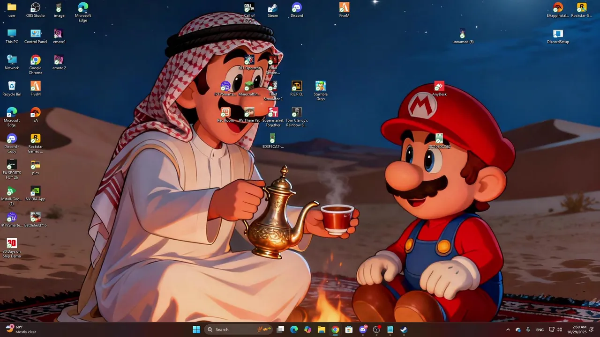This screenshot has width=600, height=337.
Task: Open the AnyDesk desktop shortcut
Action: click(439, 88)
